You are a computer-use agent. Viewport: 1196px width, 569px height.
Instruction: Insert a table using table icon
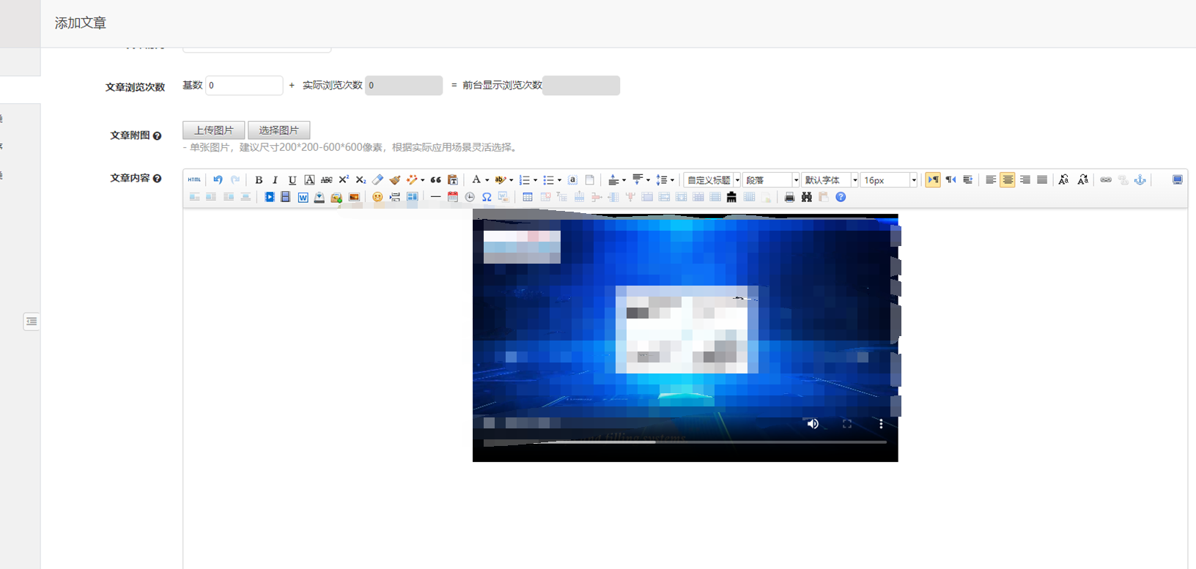click(x=527, y=197)
